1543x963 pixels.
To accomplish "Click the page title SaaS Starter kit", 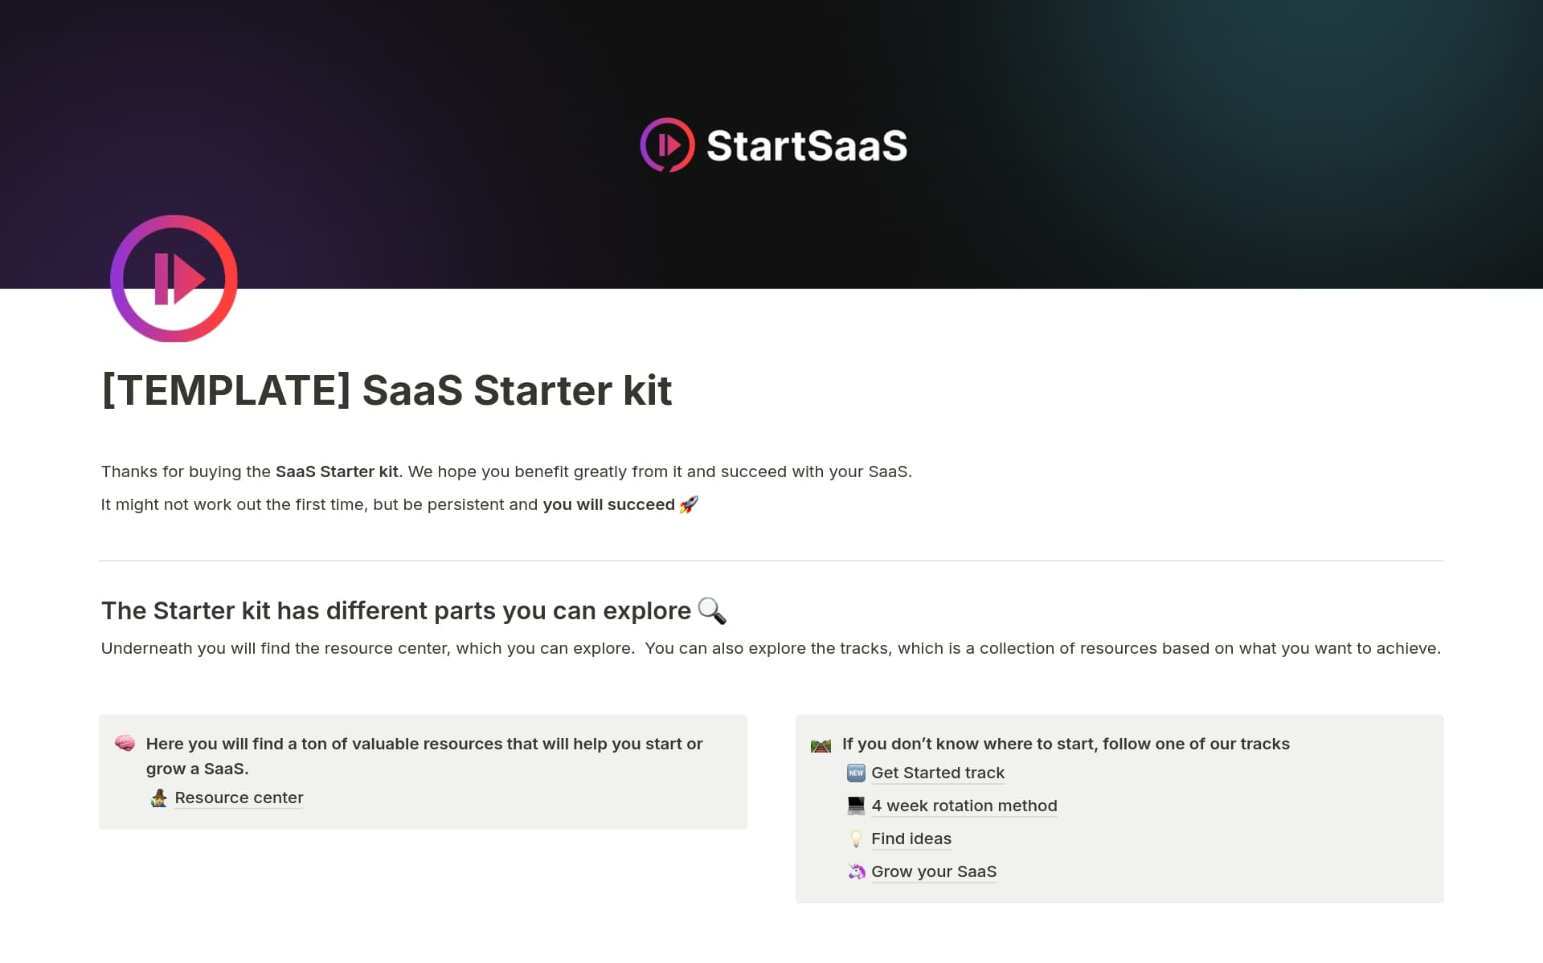I will [387, 390].
